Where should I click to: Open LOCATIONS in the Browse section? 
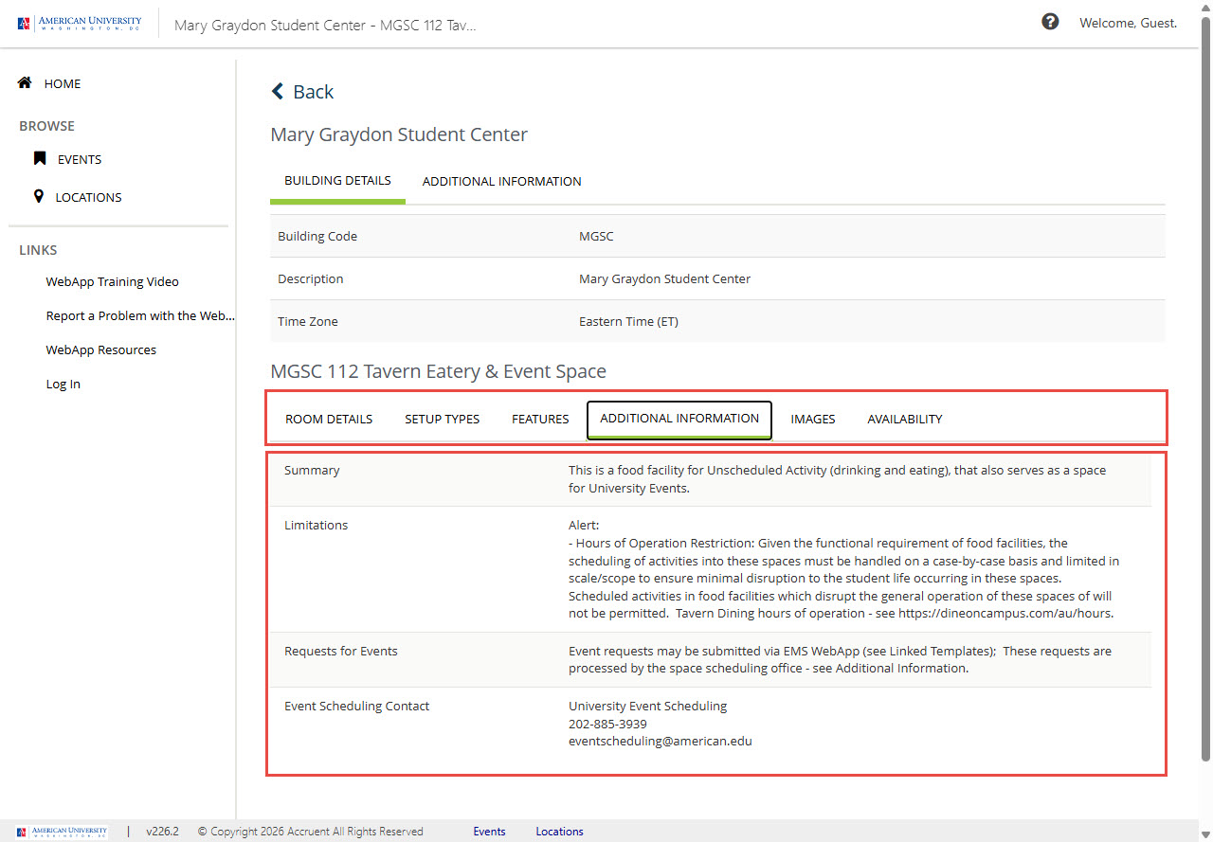pos(88,197)
